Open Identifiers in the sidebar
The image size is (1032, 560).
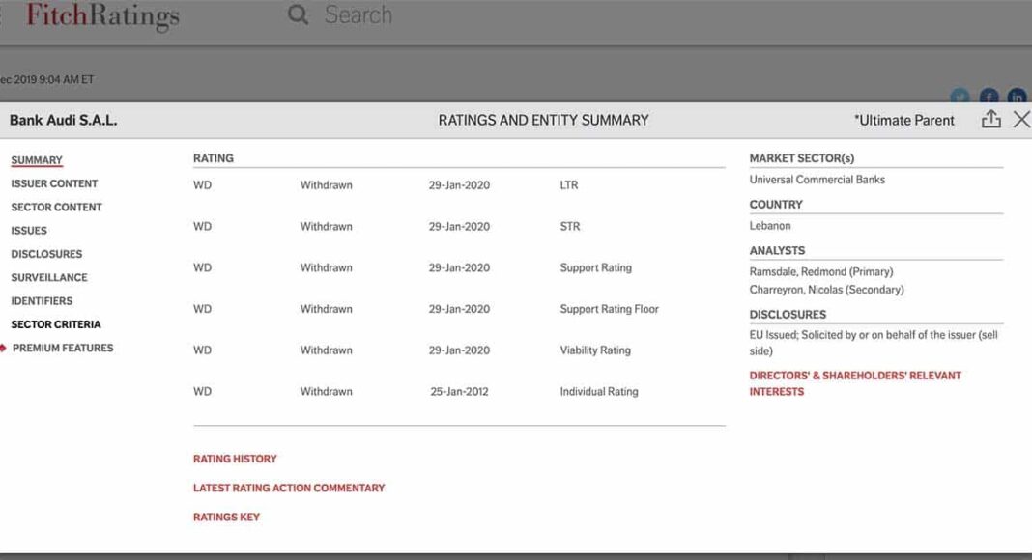(x=42, y=301)
